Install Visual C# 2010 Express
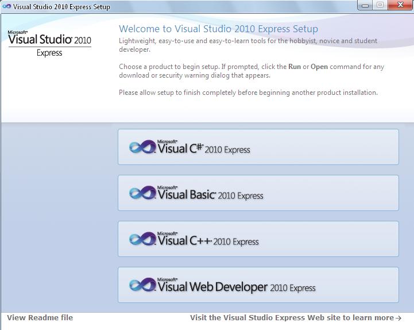This screenshot has width=414, height=330. click(x=258, y=147)
